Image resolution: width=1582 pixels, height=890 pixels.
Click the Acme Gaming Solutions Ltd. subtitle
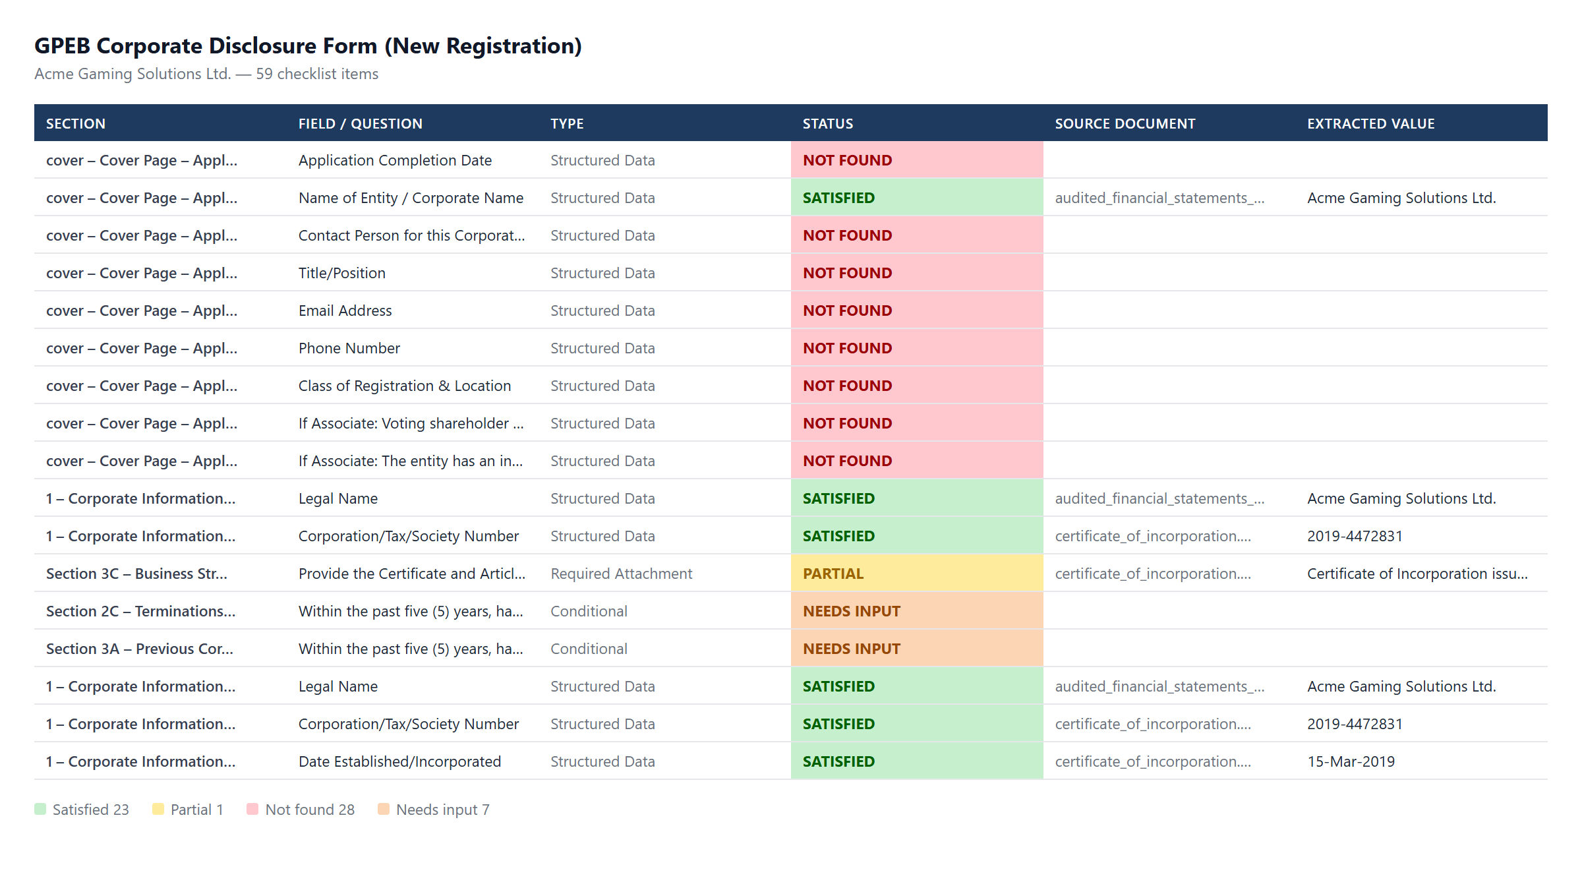point(206,74)
